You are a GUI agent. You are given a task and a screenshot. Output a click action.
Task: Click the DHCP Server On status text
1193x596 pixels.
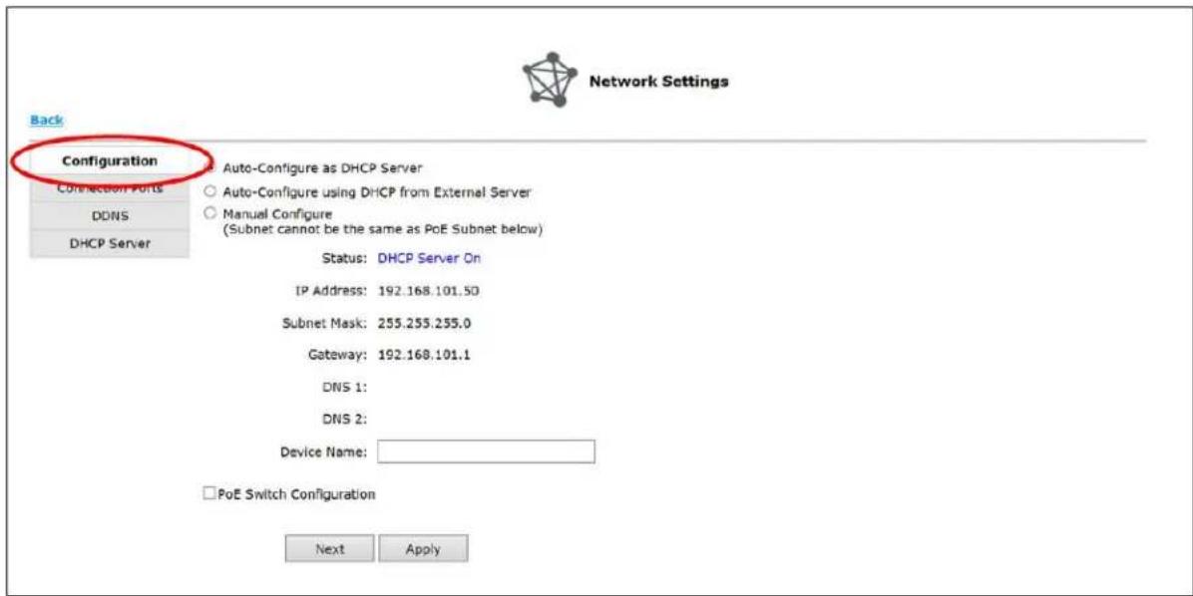tap(429, 258)
